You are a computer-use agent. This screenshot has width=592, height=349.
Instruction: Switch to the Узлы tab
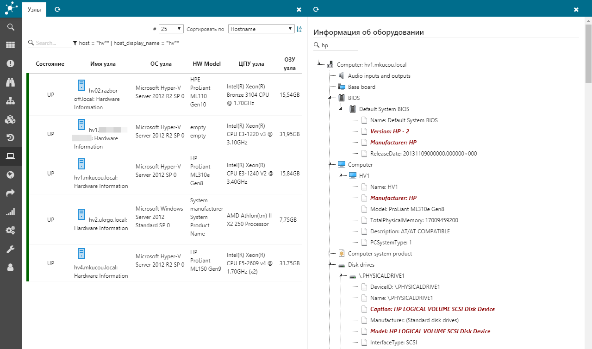tap(34, 9)
